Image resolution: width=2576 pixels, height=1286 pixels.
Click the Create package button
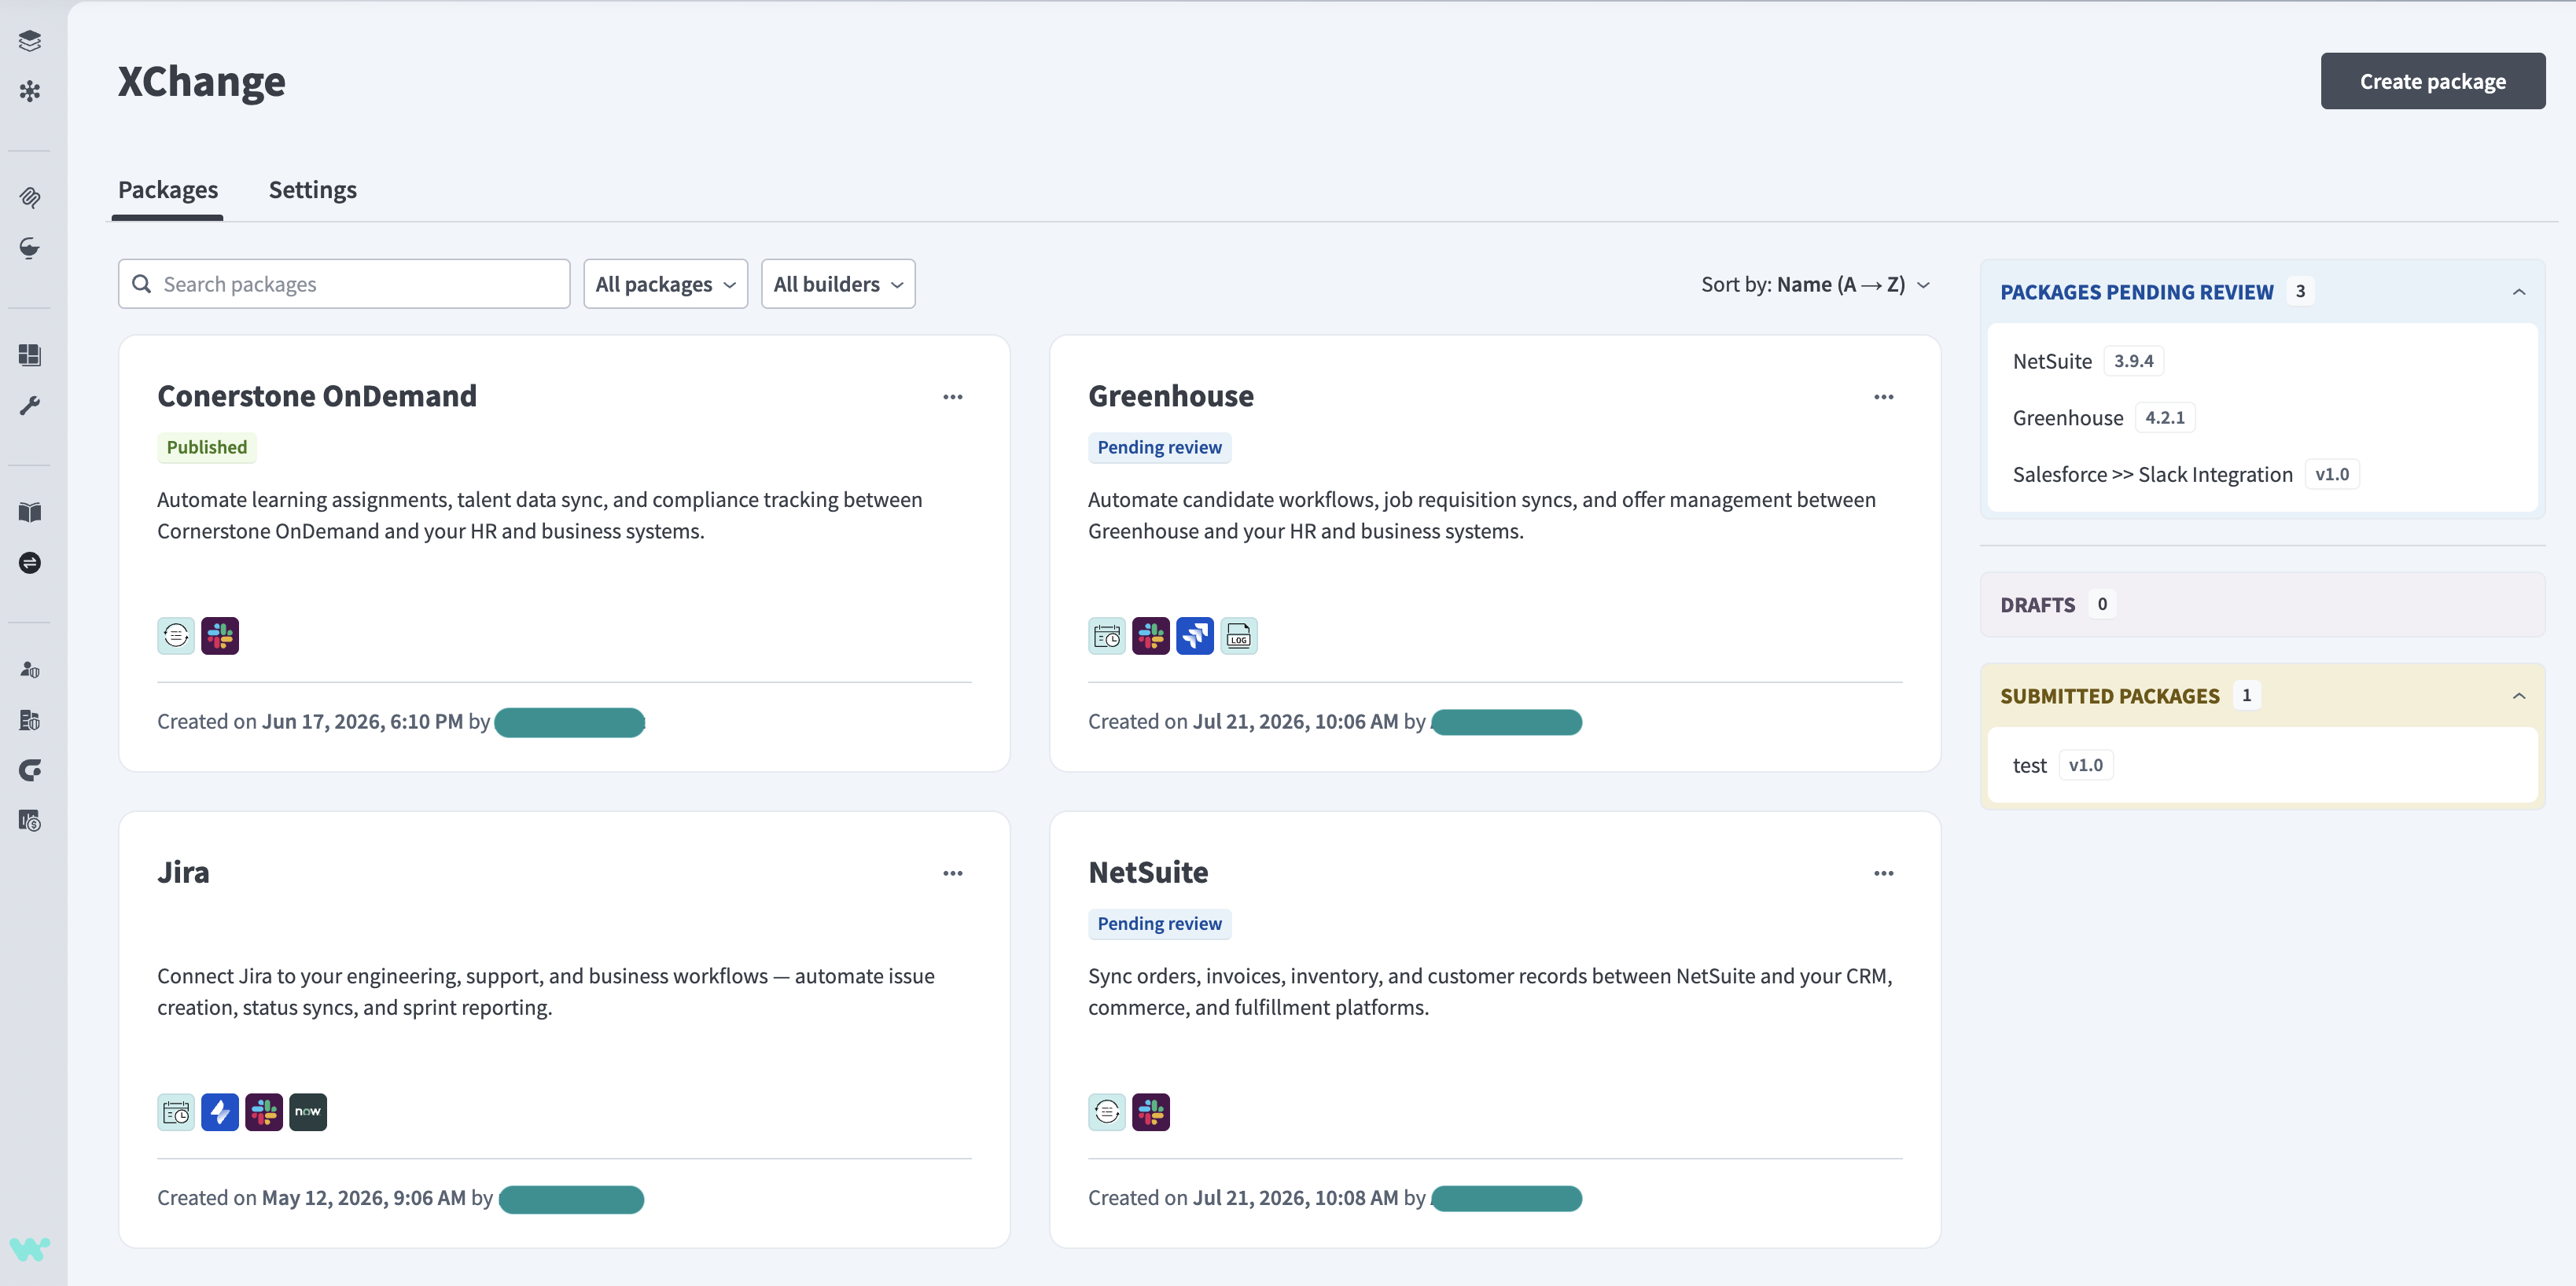tap(2433, 81)
